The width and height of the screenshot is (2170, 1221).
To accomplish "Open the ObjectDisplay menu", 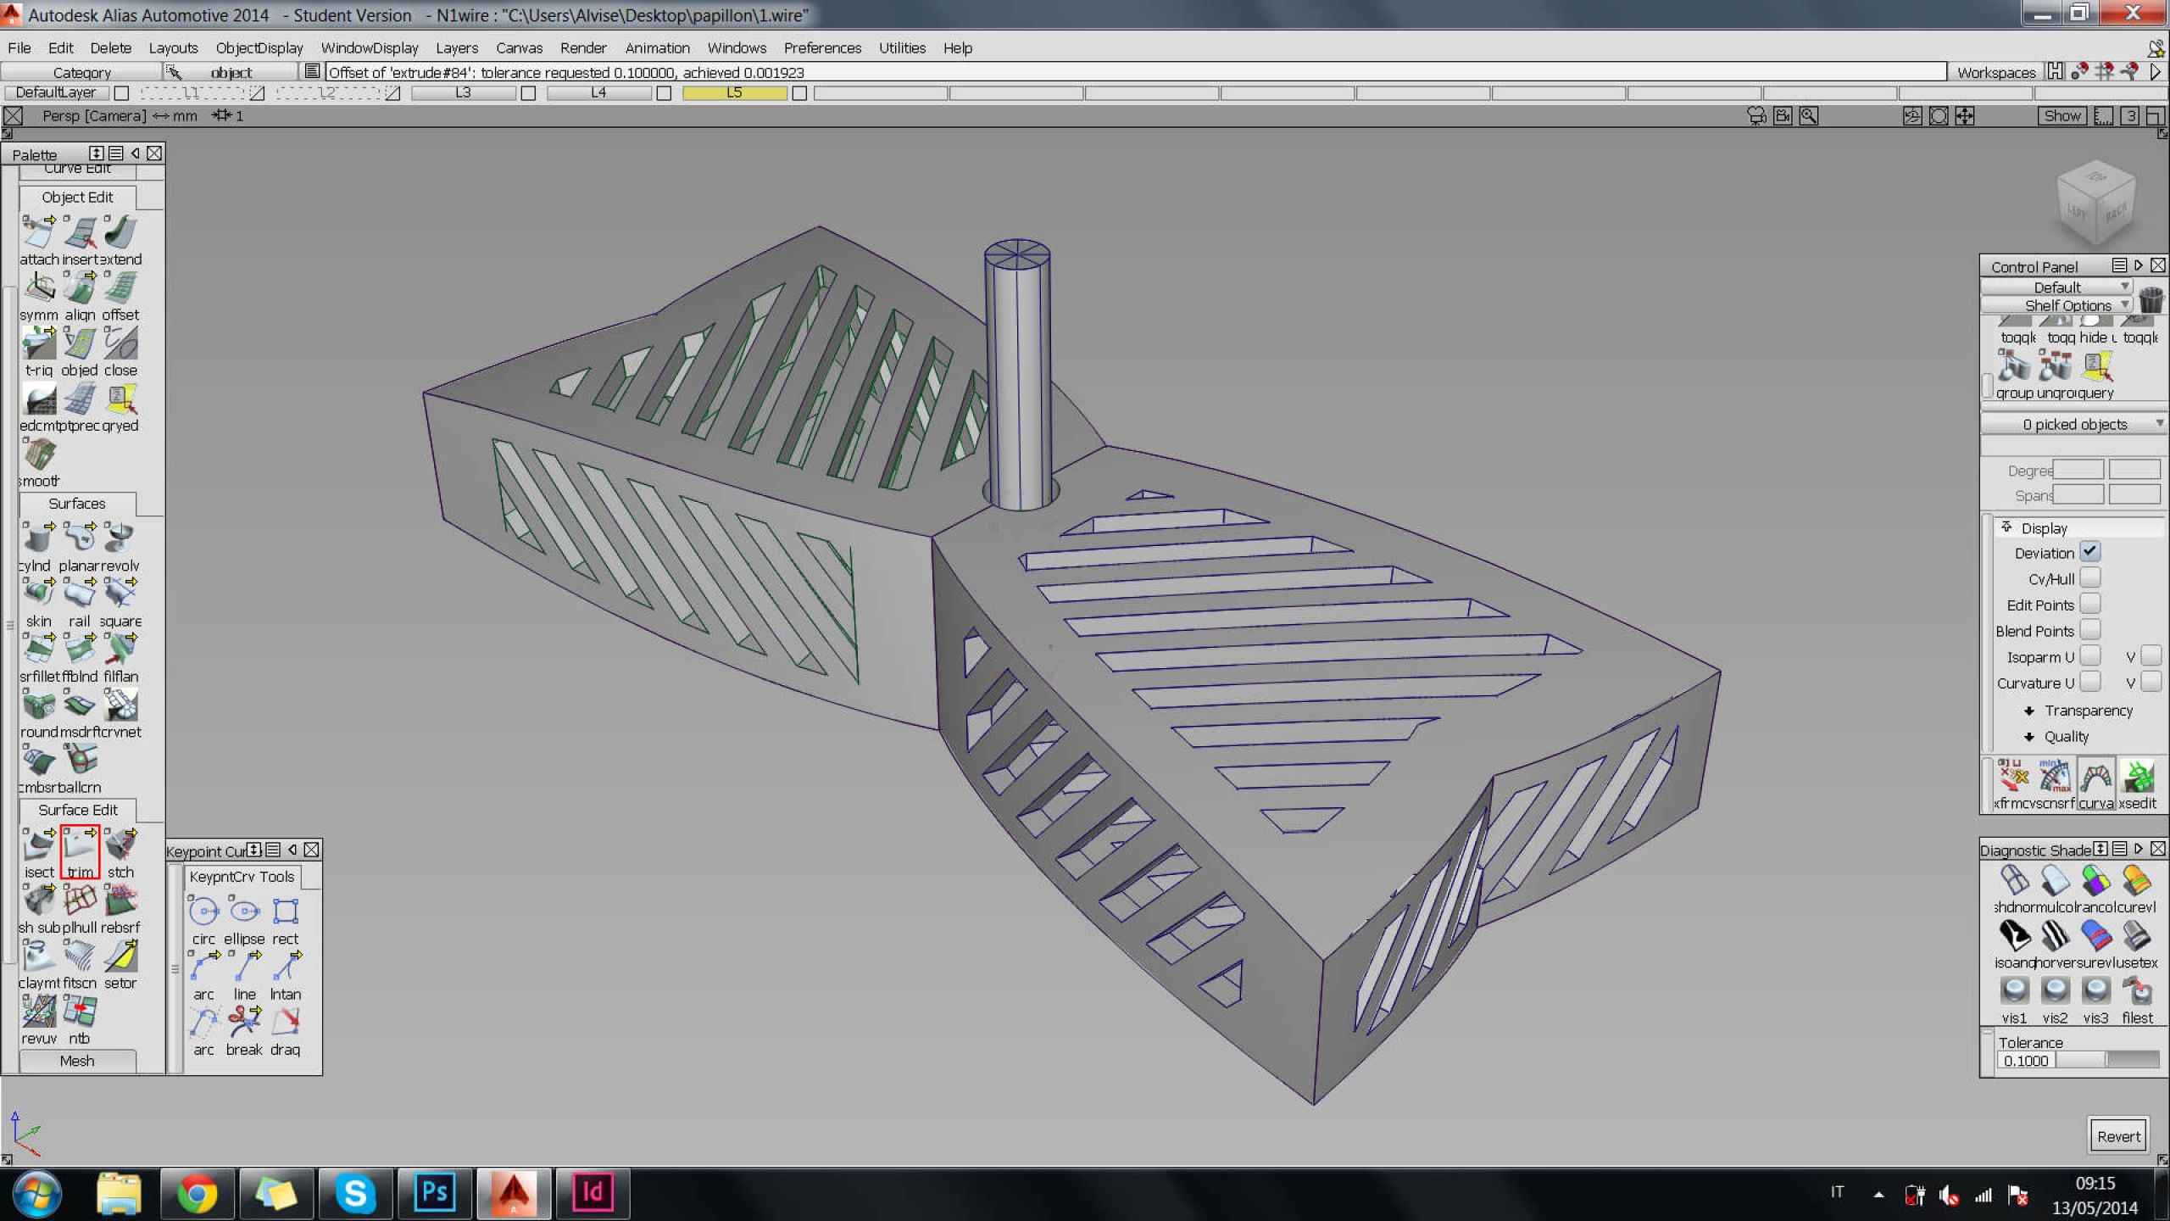I will [x=259, y=48].
